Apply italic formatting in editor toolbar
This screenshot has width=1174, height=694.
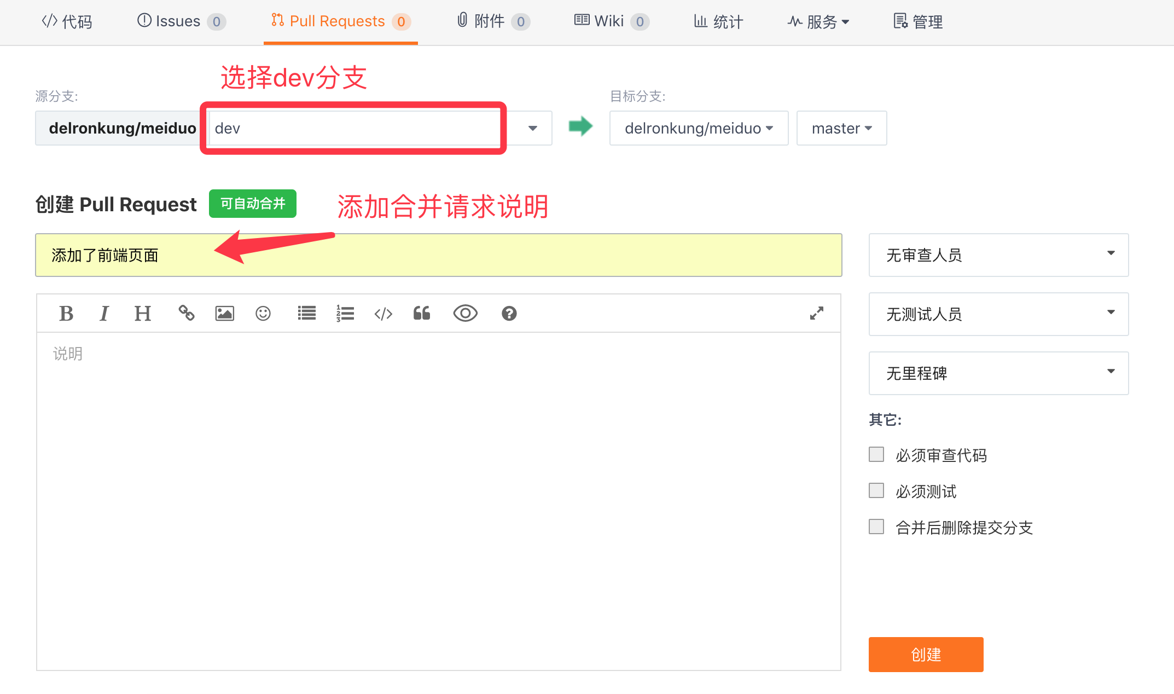click(104, 314)
